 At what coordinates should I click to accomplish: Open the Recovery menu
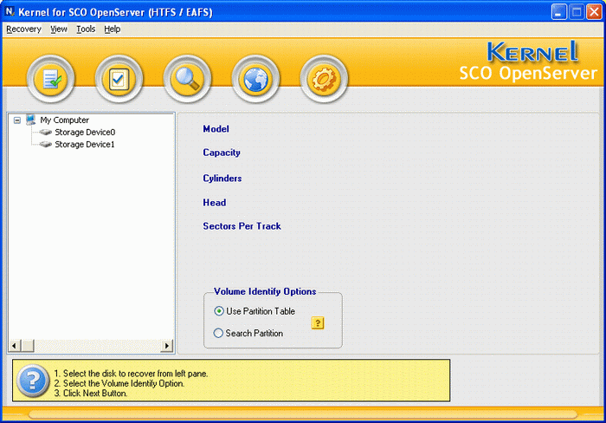[23, 29]
